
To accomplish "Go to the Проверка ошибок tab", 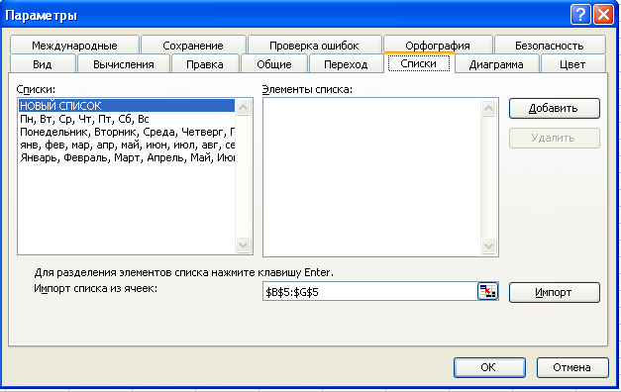I will click(x=314, y=46).
